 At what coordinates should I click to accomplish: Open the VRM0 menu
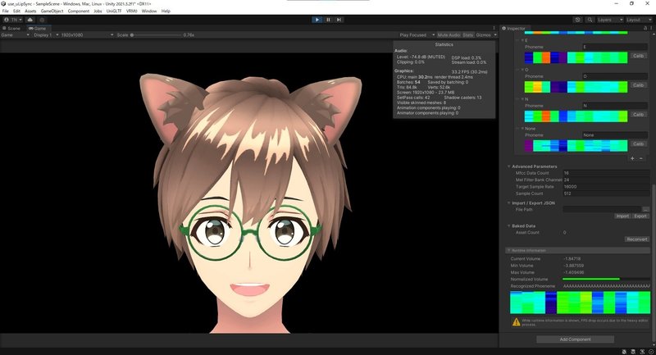[132, 11]
